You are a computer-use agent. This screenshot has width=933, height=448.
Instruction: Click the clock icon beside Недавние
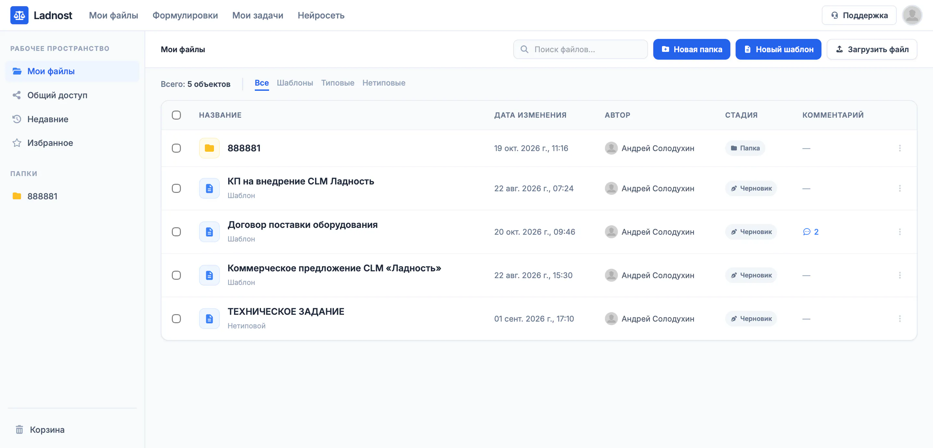pos(17,119)
